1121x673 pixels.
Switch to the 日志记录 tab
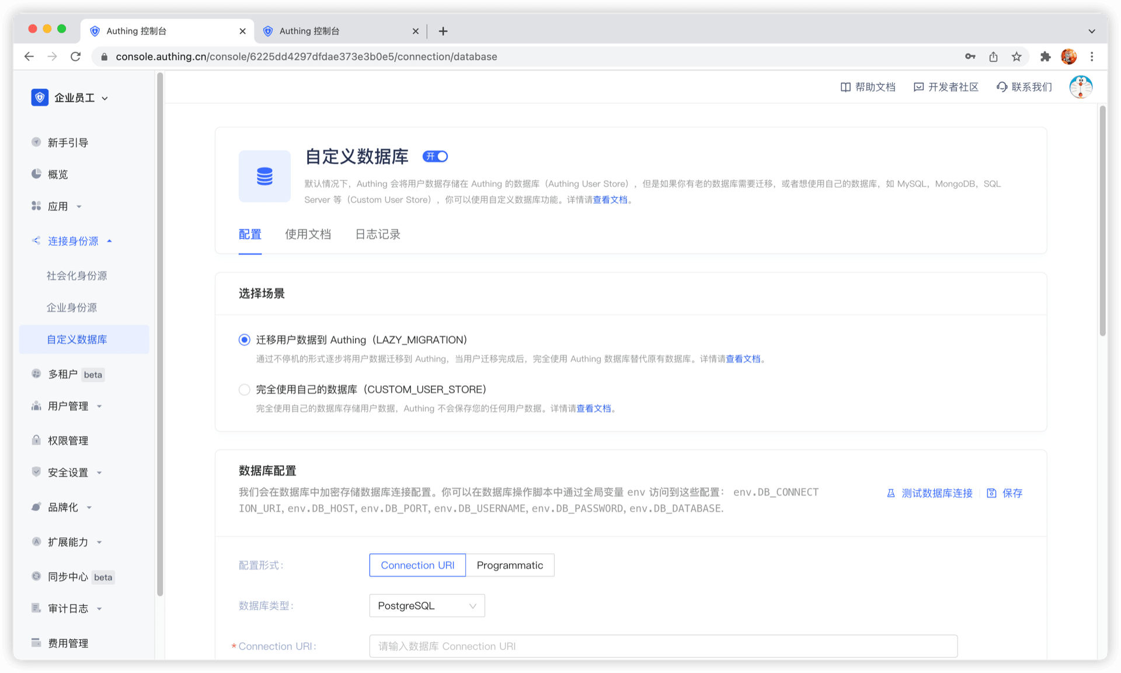378,235
